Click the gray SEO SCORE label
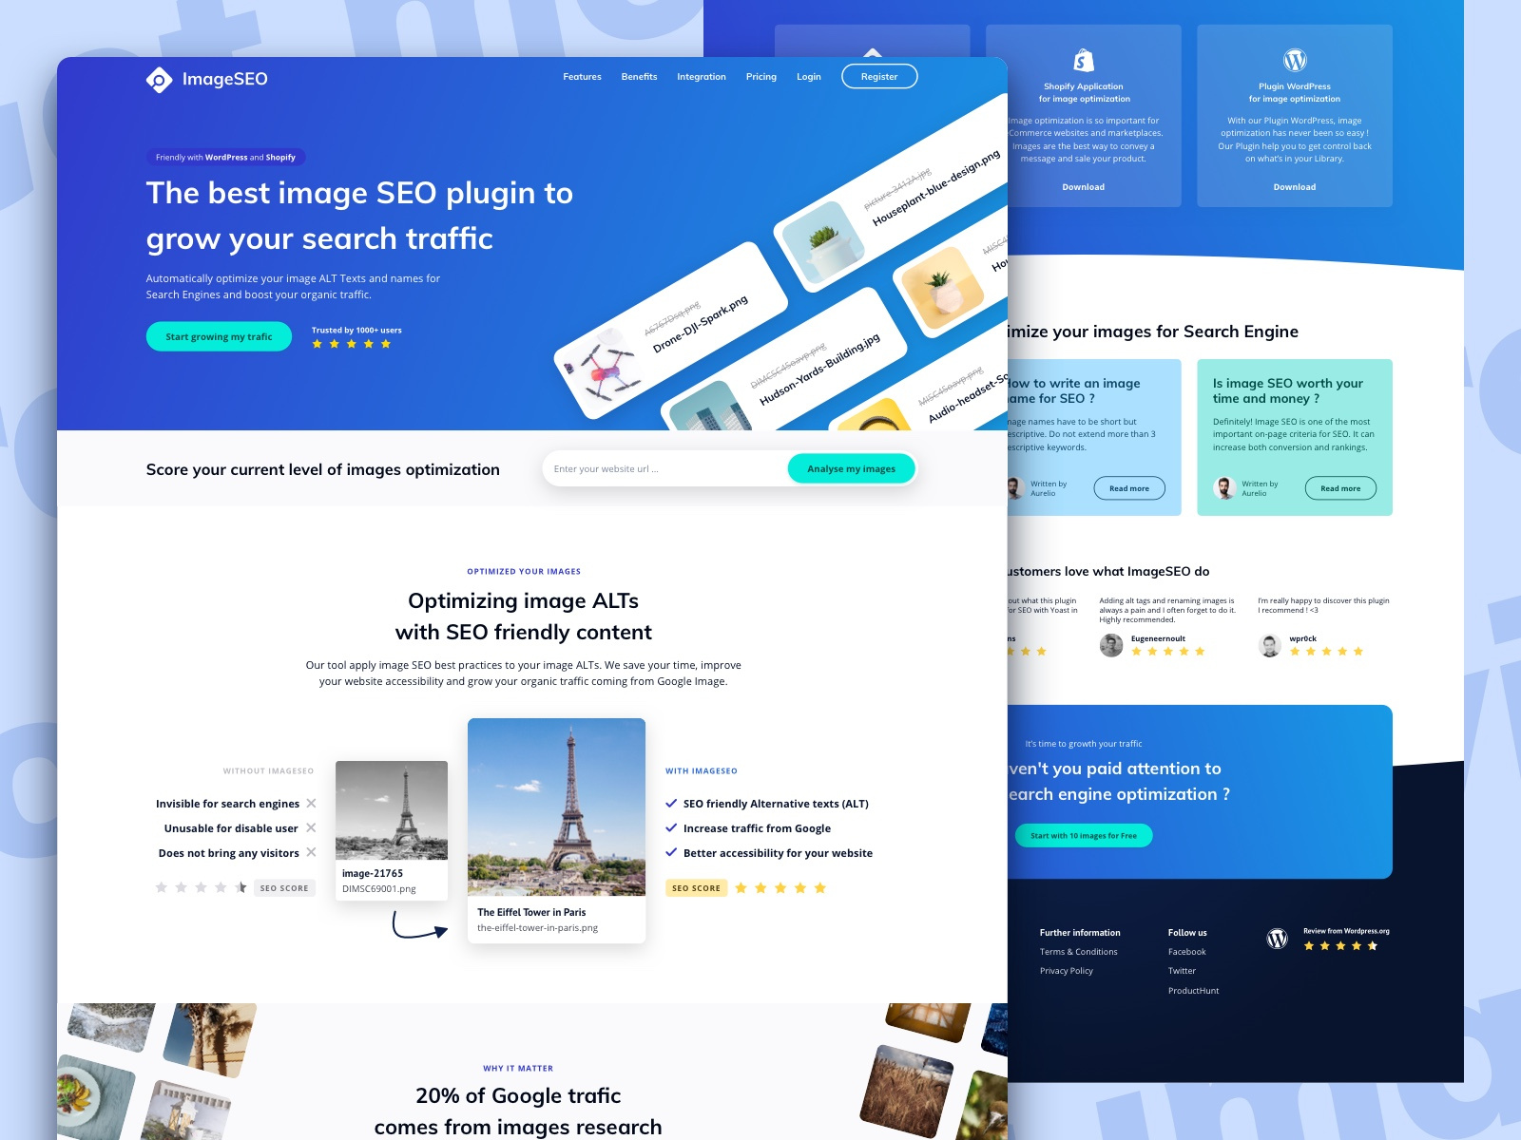 tap(284, 888)
